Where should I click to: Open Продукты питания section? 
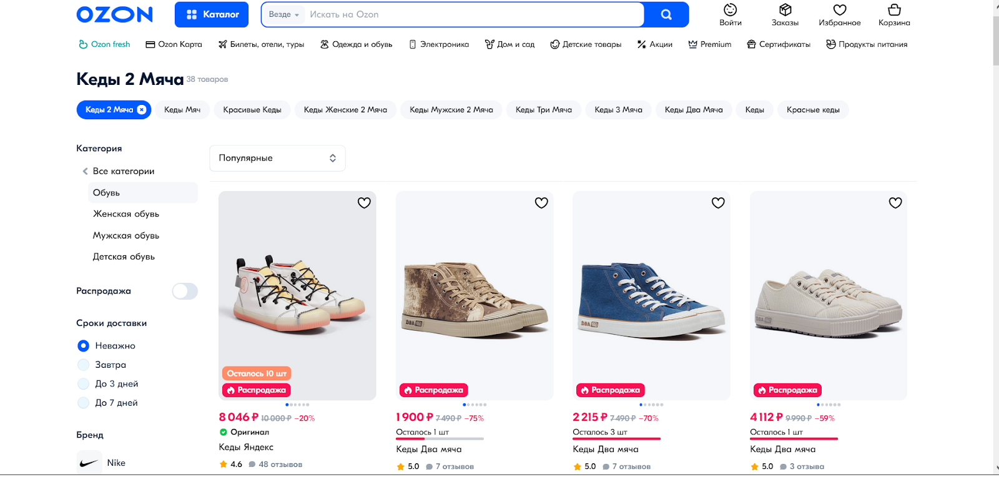click(867, 44)
